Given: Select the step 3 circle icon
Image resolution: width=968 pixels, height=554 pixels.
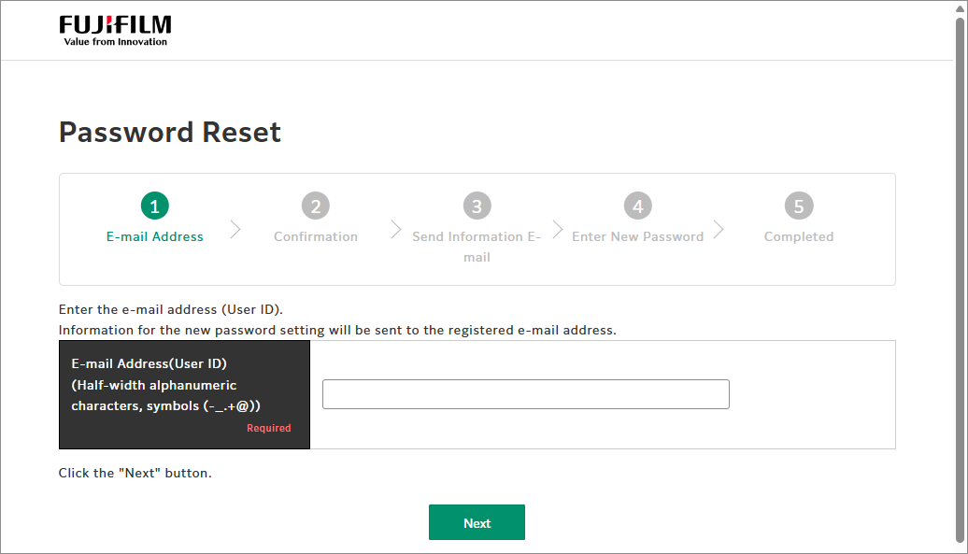Looking at the screenshot, I should pos(477,206).
